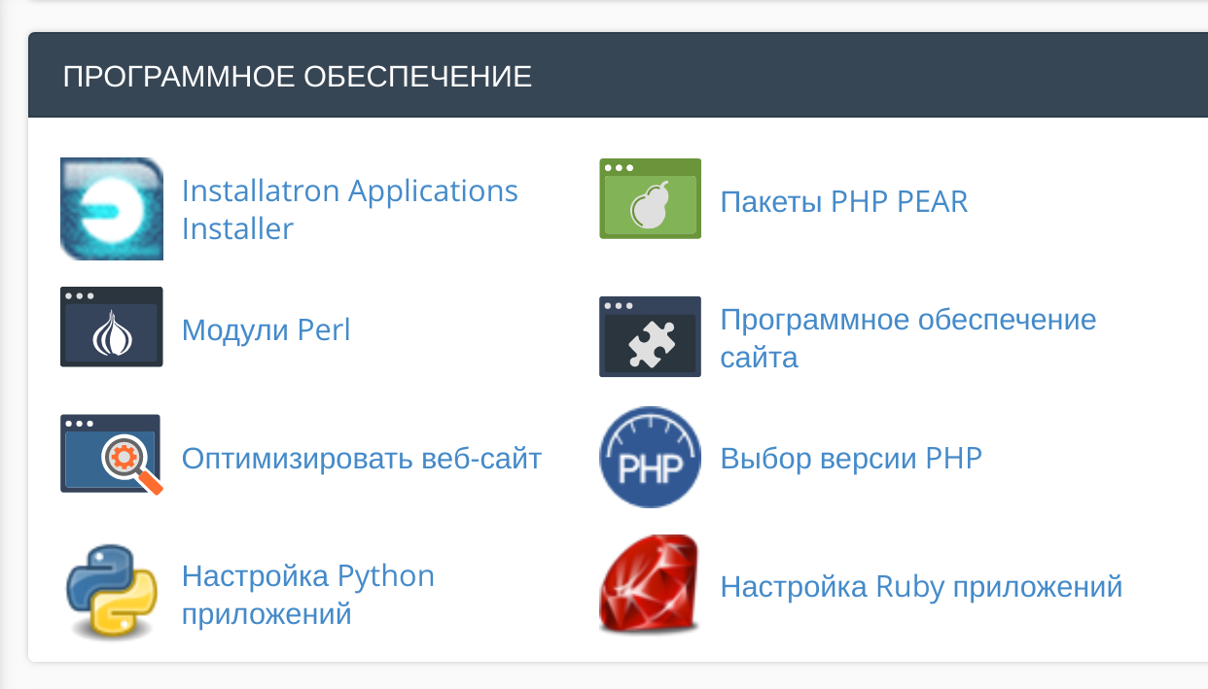Open the Installatron Applications Installer link

pyautogui.click(x=349, y=191)
